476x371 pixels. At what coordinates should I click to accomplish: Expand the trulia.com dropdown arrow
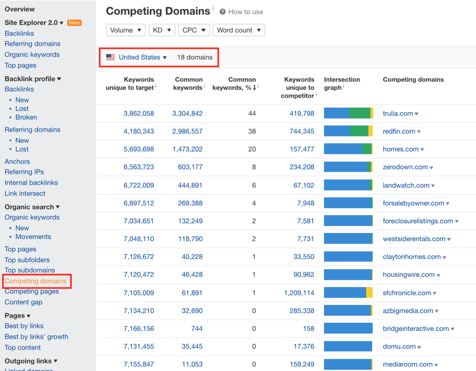pos(416,114)
